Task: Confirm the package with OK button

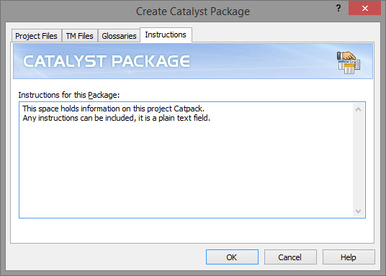Action: [232, 257]
